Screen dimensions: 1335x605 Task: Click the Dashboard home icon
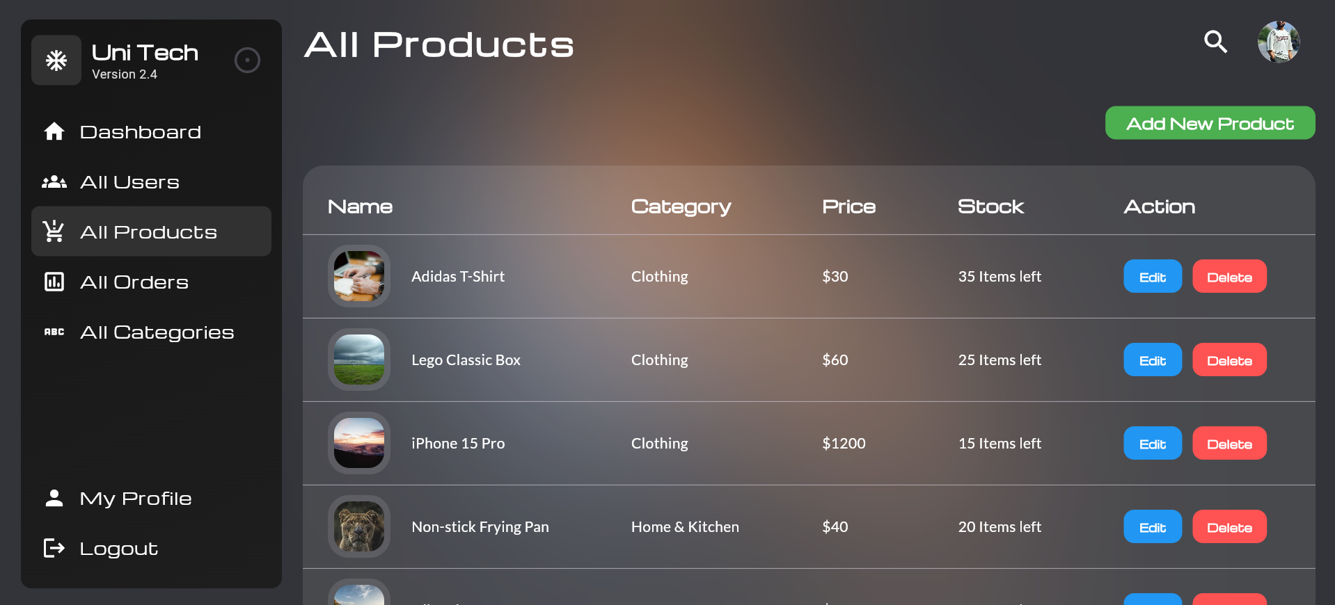54,131
